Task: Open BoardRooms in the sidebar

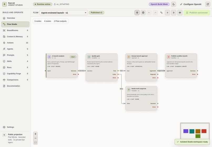Action: pyautogui.click(x=15, y=30)
